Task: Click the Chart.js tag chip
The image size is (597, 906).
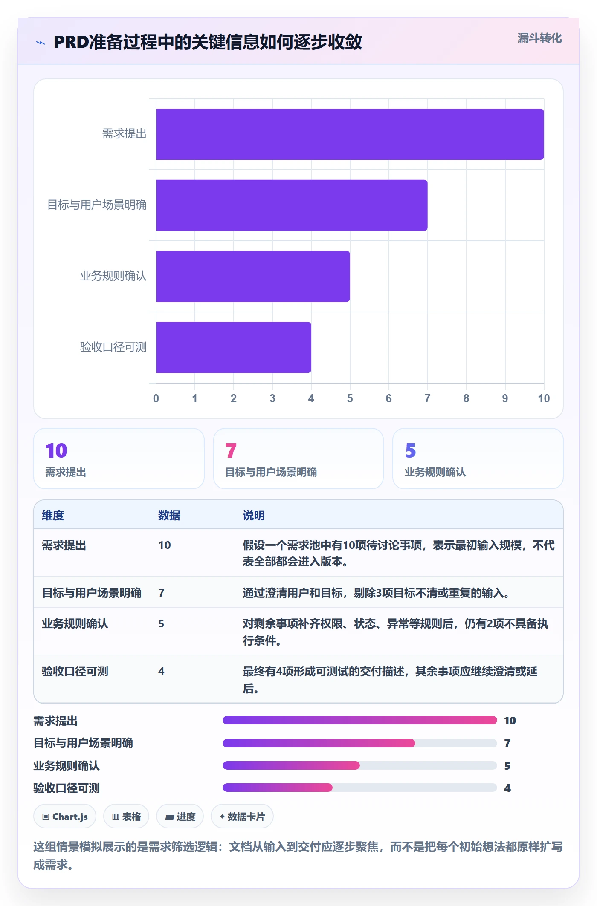Action: pyautogui.click(x=65, y=817)
